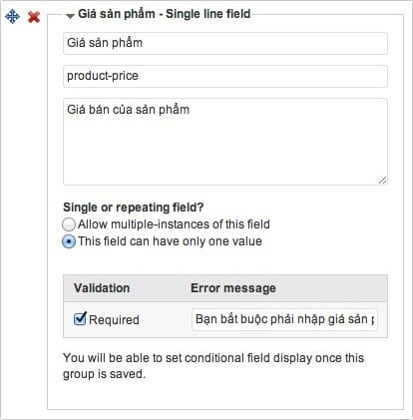This screenshot has width=413, height=420.
Task: Collapse the Giá sản phẩm field triangle
Action: pos(70,16)
